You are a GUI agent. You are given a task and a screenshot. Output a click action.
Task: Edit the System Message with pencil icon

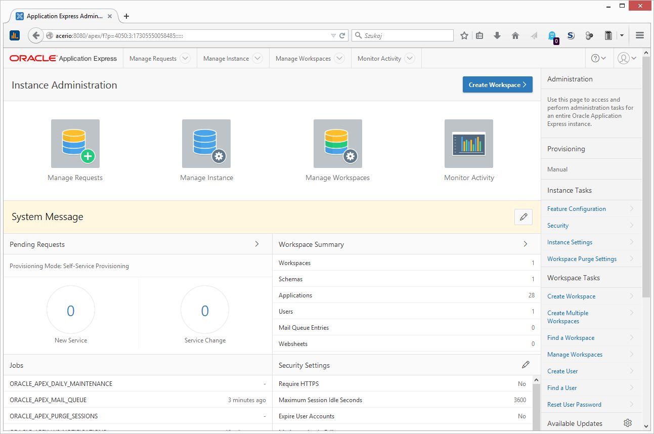point(524,217)
